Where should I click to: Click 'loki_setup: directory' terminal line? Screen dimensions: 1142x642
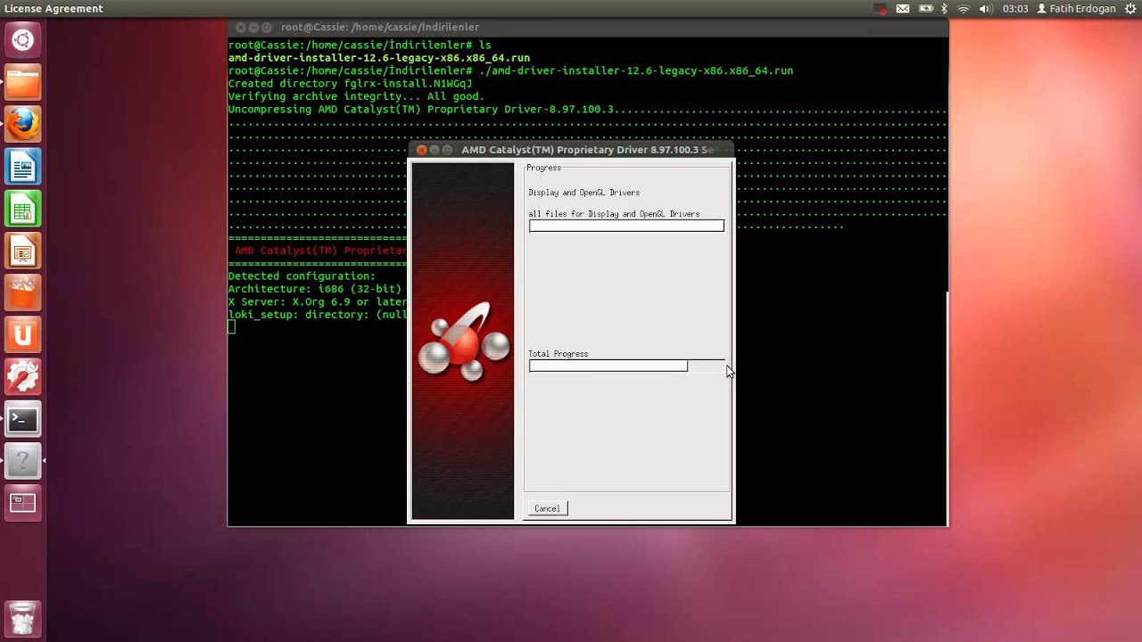(318, 315)
